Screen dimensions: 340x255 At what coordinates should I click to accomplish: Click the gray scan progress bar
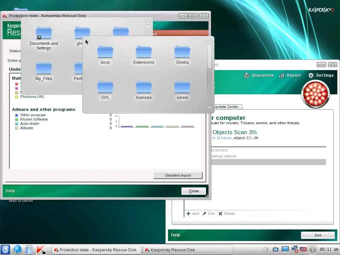(x=268, y=162)
